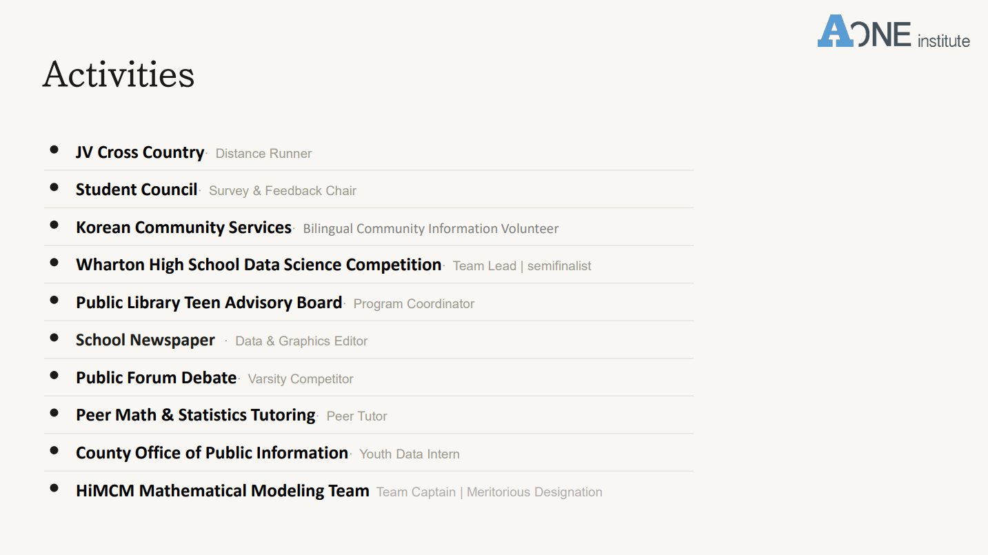Click Public Forum Debate title

(157, 378)
